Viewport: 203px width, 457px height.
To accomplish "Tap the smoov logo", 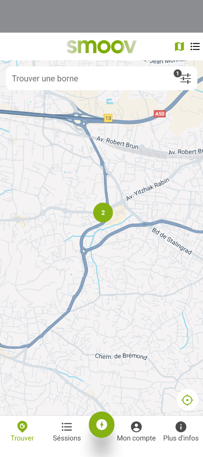I will point(101,46).
